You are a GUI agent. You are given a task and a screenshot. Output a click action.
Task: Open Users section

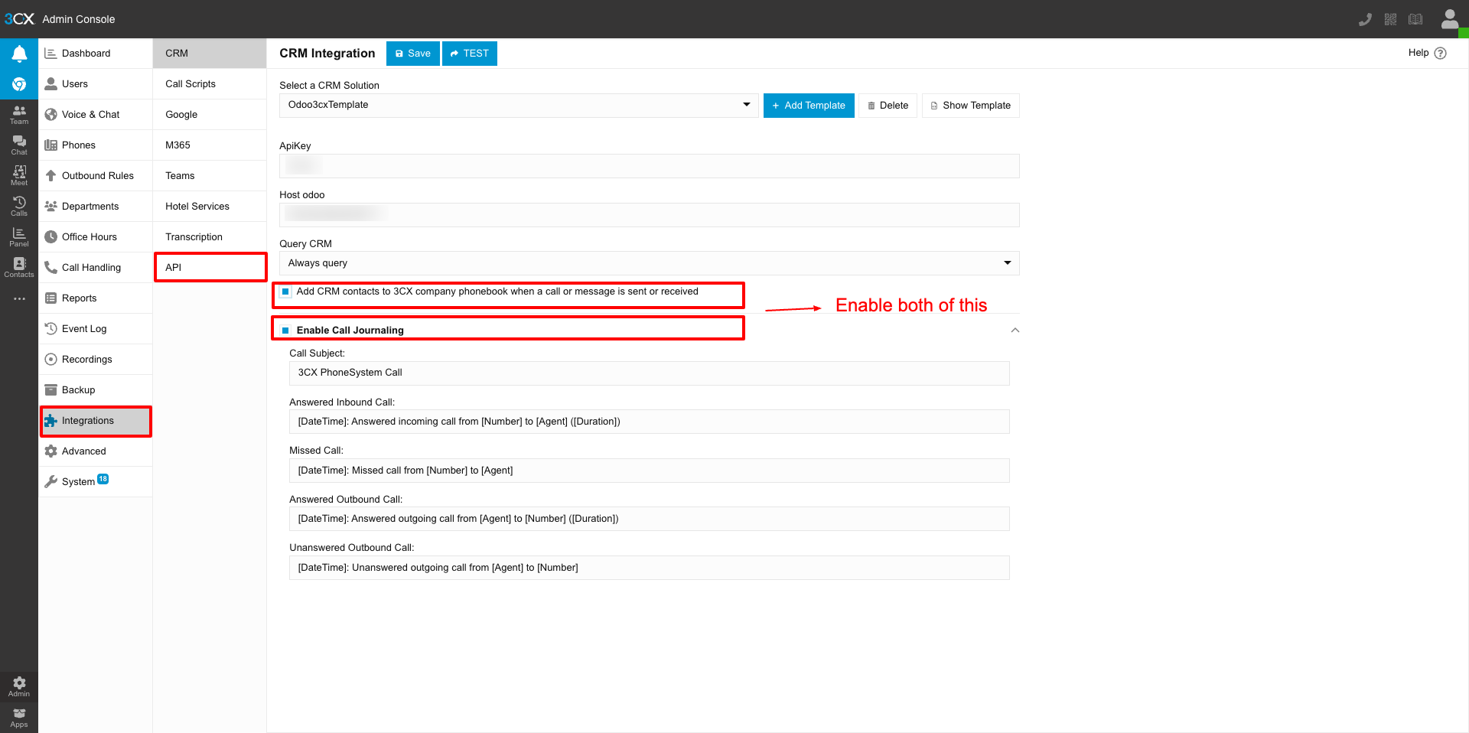96,84
